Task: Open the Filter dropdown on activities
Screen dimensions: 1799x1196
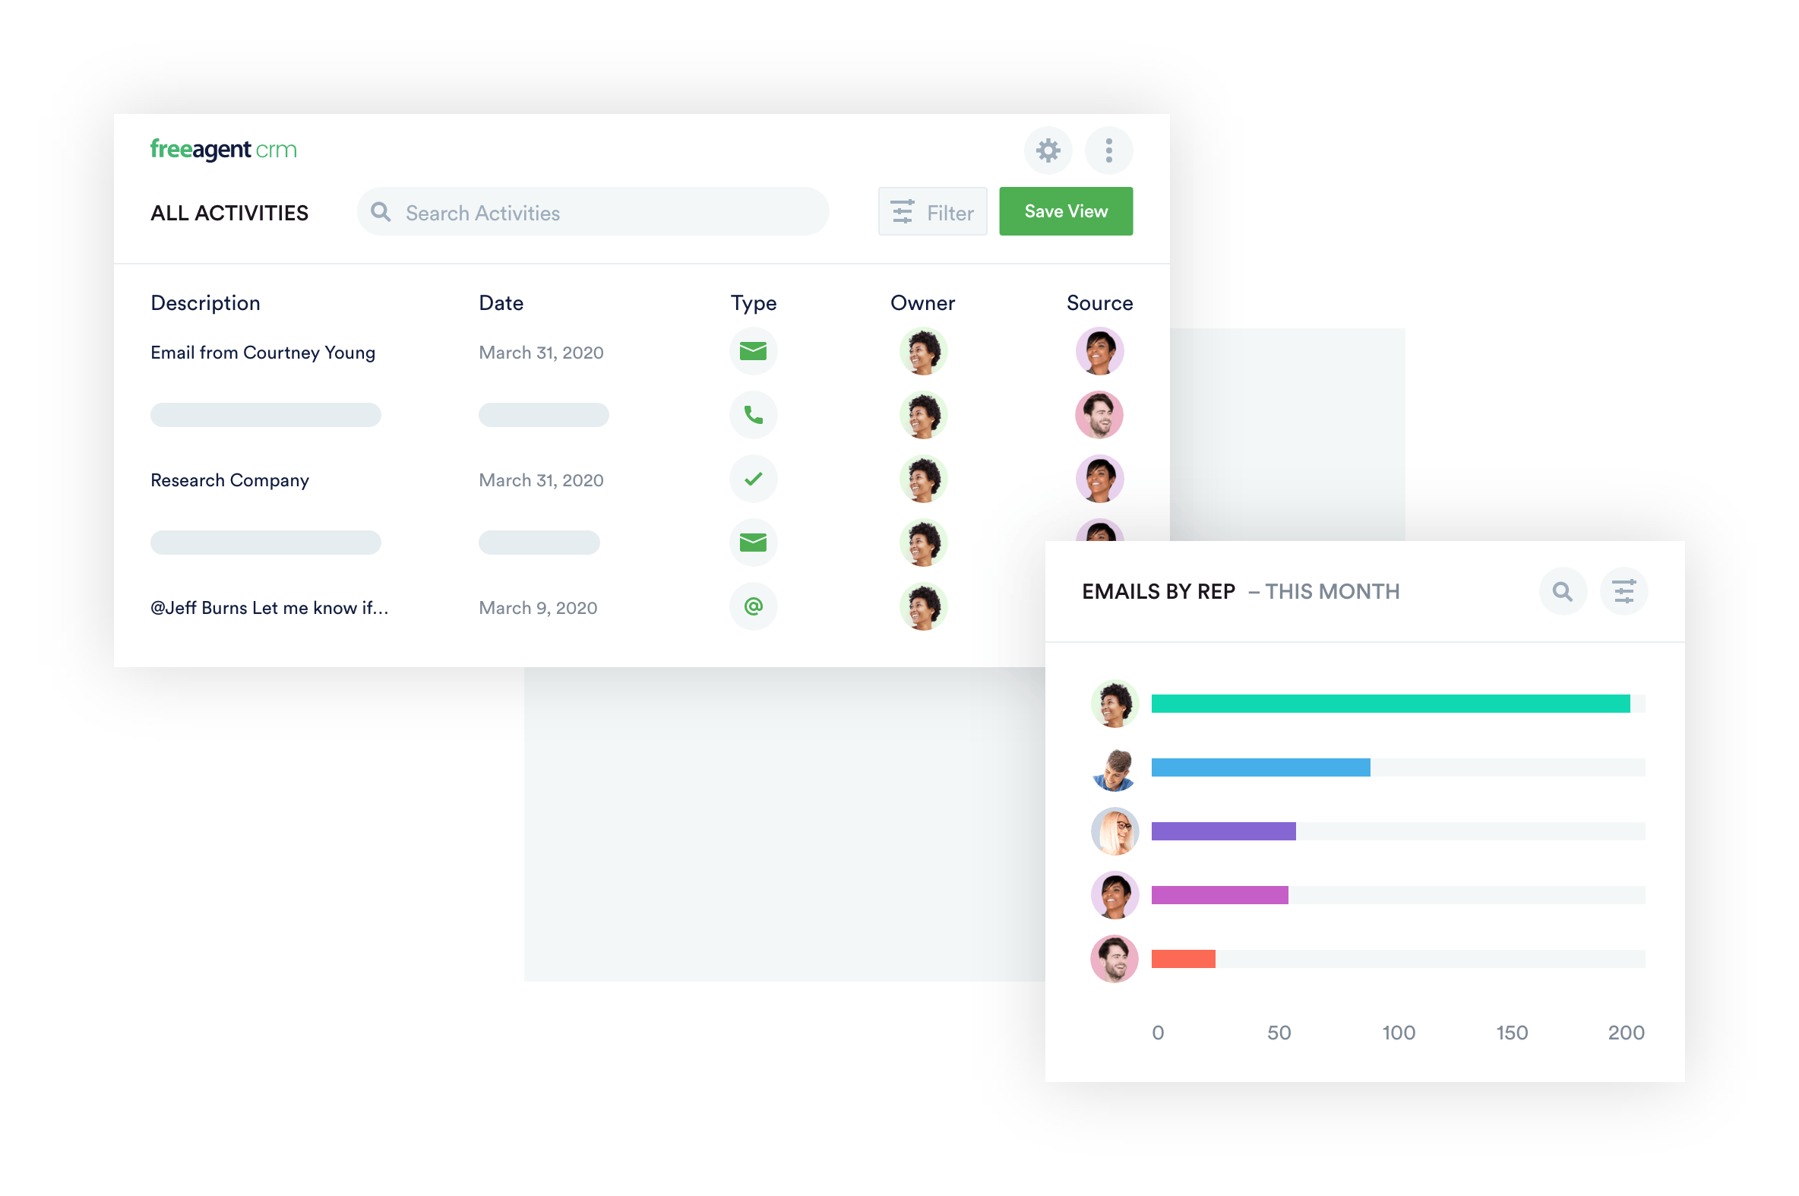Action: (931, 211)
